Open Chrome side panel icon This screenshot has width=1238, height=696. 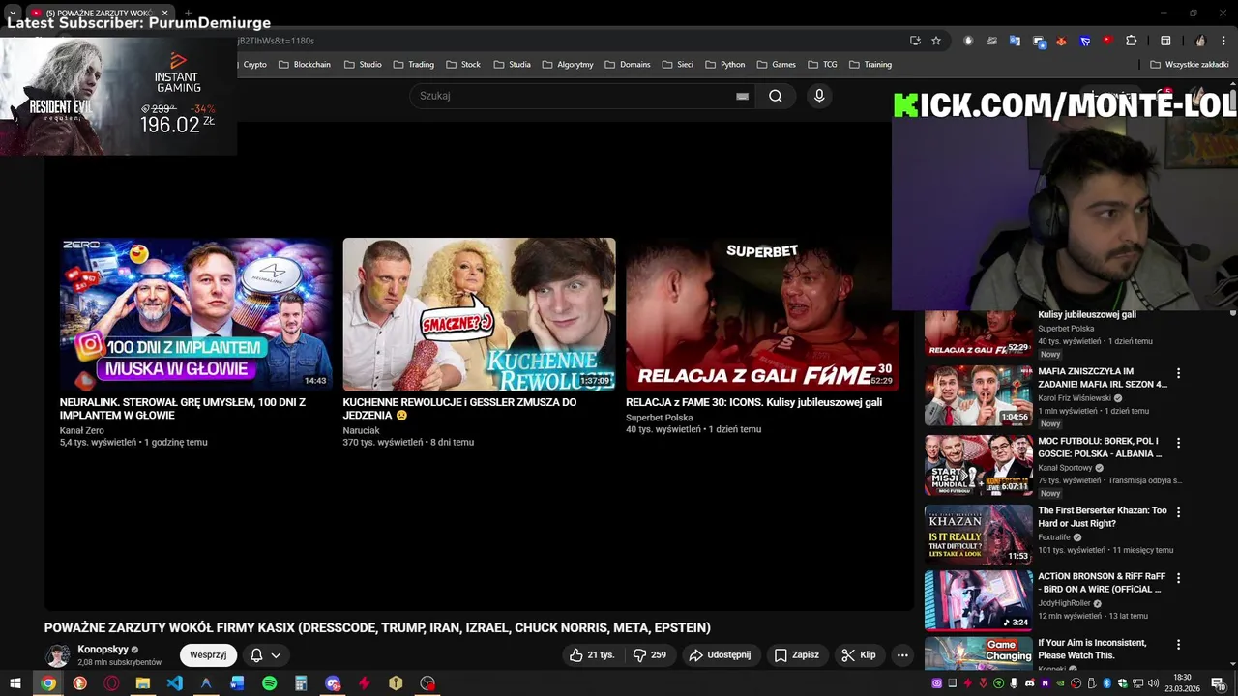[1165, 41]
